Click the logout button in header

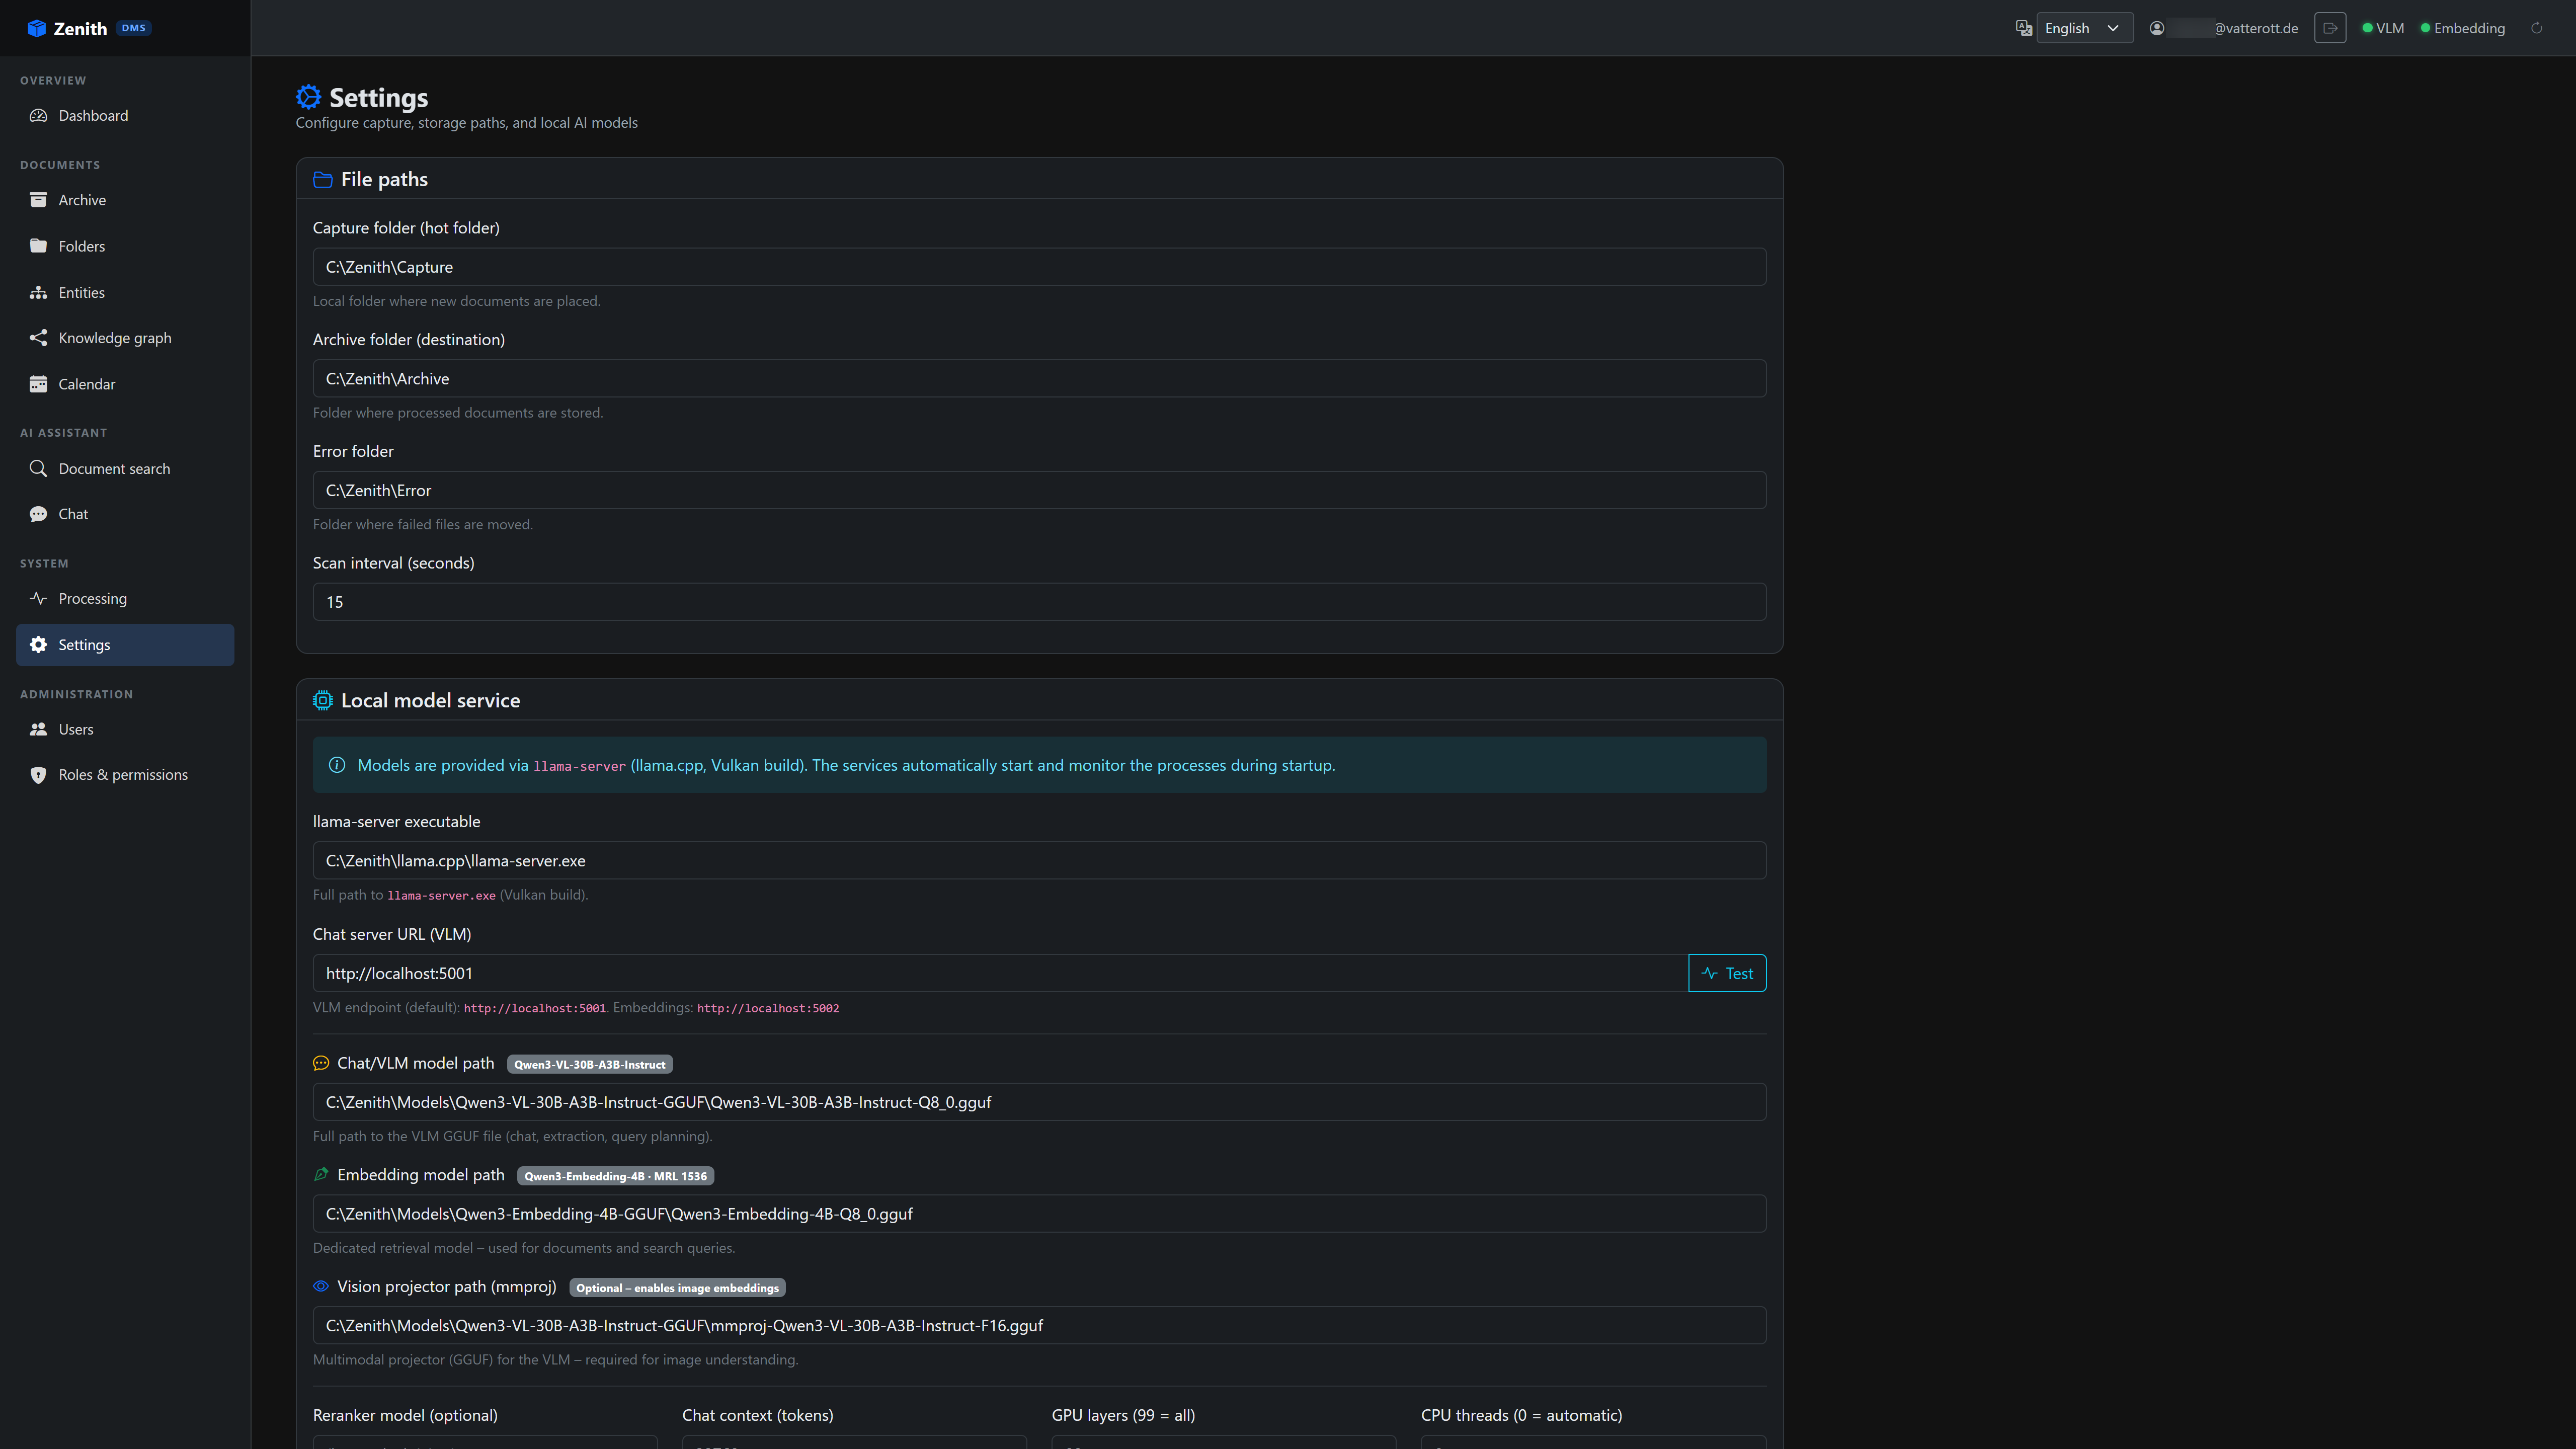tap(2330, 28)
